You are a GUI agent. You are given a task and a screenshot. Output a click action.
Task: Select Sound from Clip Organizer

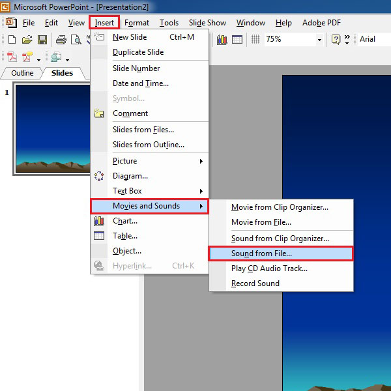(x=282, y=239)
